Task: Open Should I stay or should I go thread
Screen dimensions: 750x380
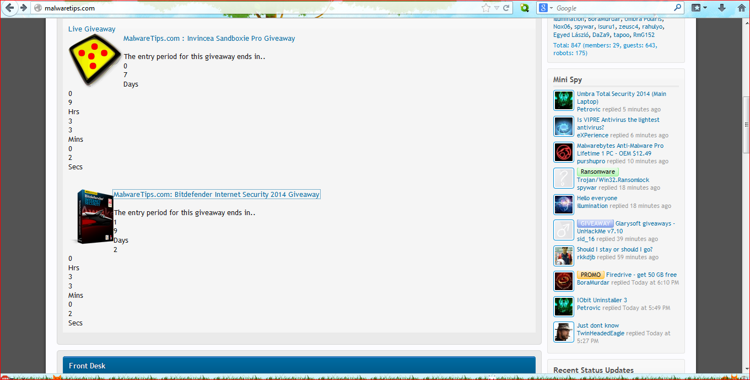Action: click(x=615, y=249)
